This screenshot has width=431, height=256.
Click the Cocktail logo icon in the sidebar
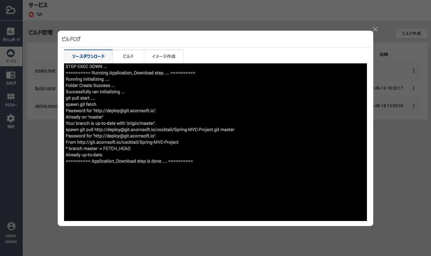11,10
